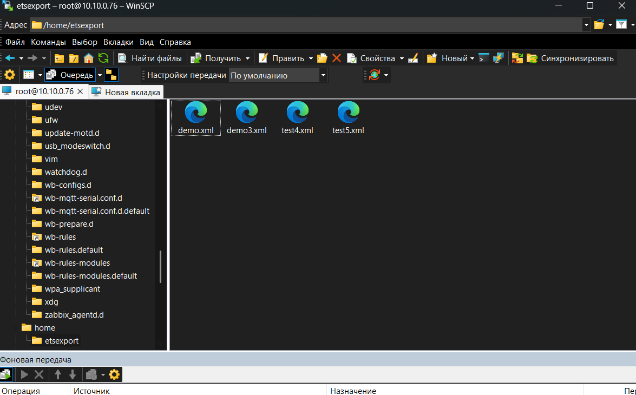
Task: Close the root@10.10.0.76 session tab
Action: tap(80, 91)
